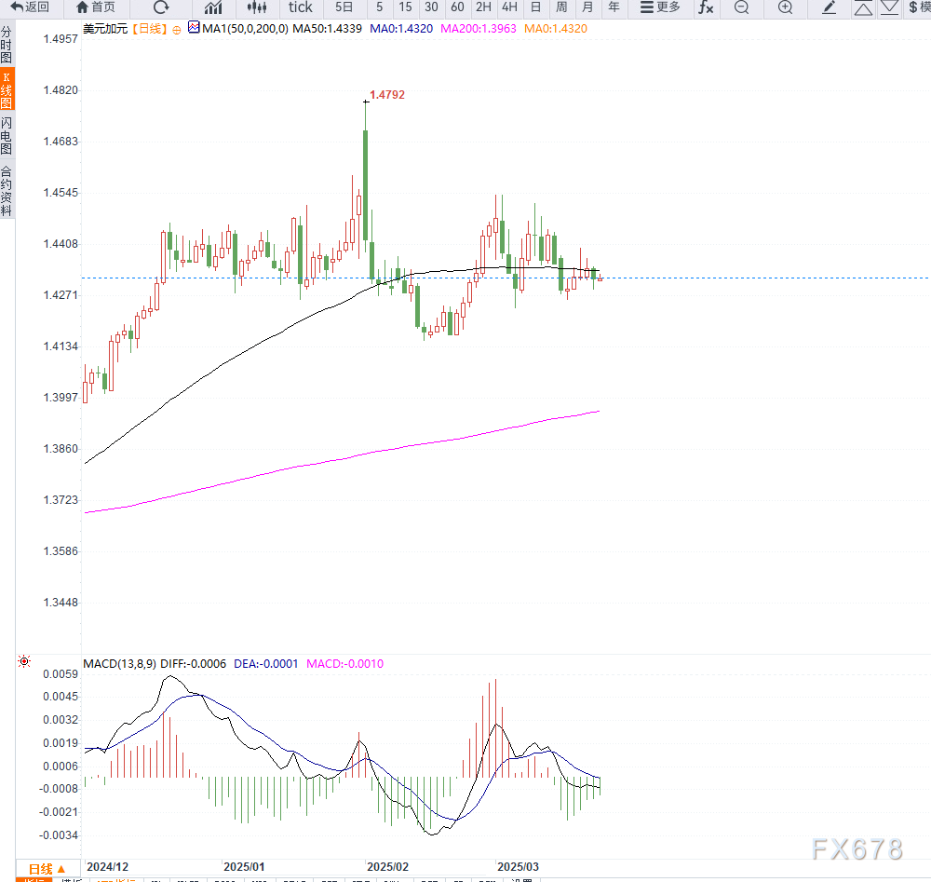Activate the pencil drawing tool
Screen dimensions: 931x882
[x=829, y=7]
